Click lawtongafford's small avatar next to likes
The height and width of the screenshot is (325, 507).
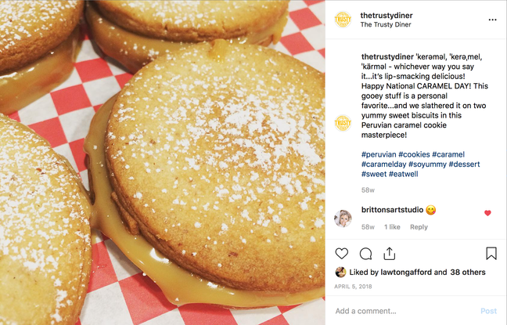(340, 273)
